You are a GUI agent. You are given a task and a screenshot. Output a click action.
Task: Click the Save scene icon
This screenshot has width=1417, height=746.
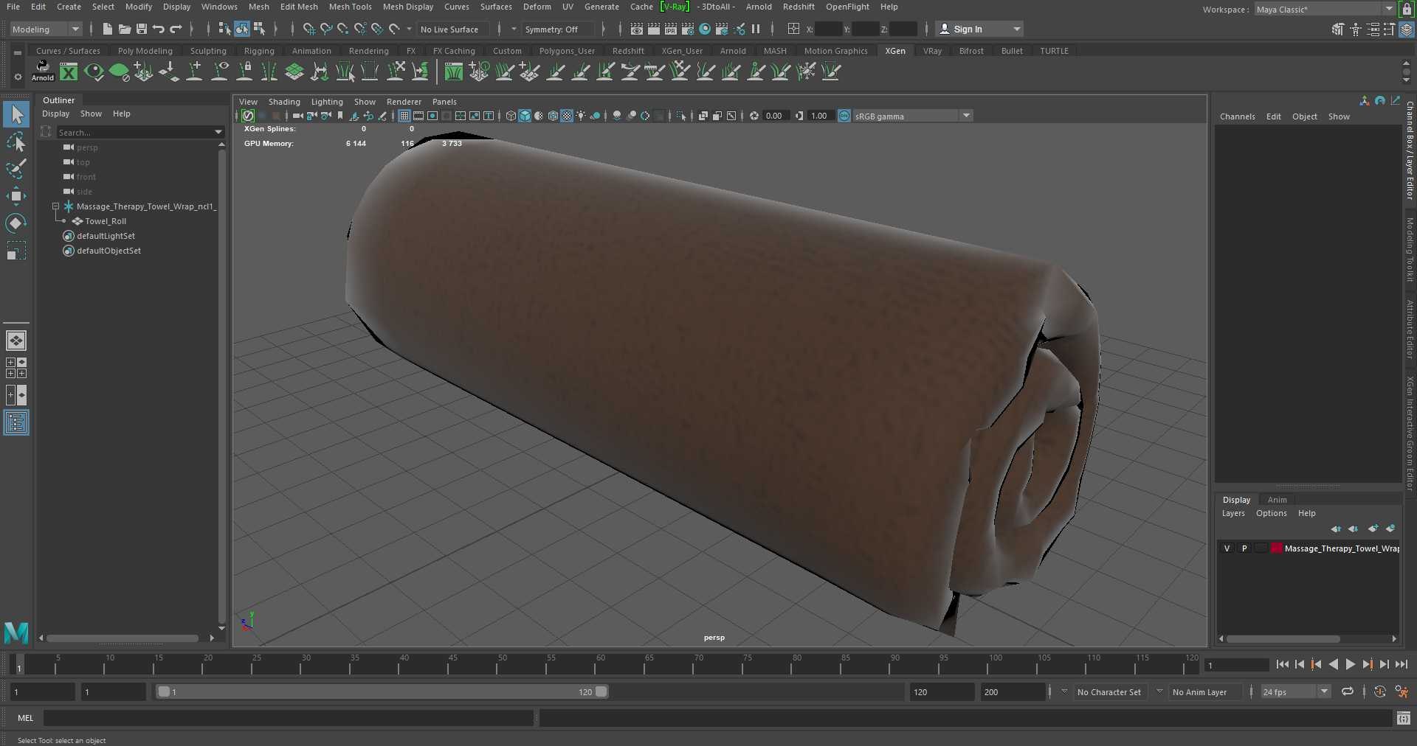[142, 29]
